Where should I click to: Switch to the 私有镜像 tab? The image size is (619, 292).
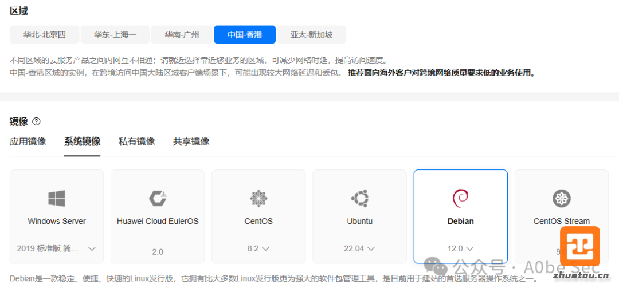[136, 141]
